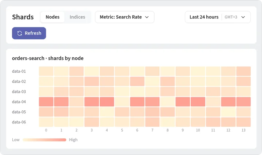Select heatmap cell data-01 shard 13

[243, 71]
